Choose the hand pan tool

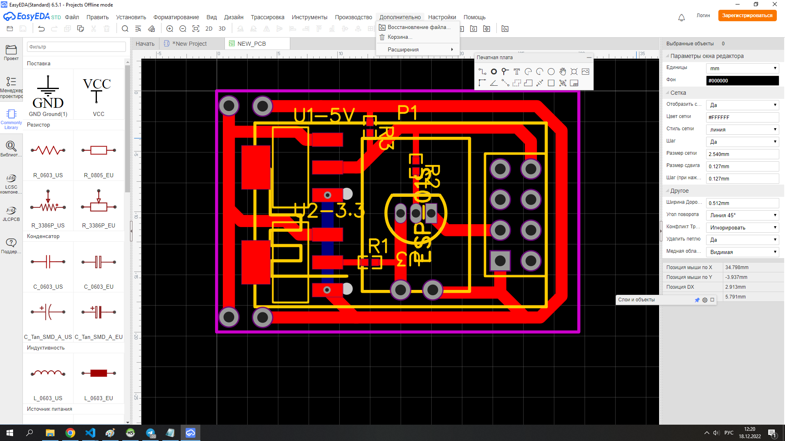point(563,71)
